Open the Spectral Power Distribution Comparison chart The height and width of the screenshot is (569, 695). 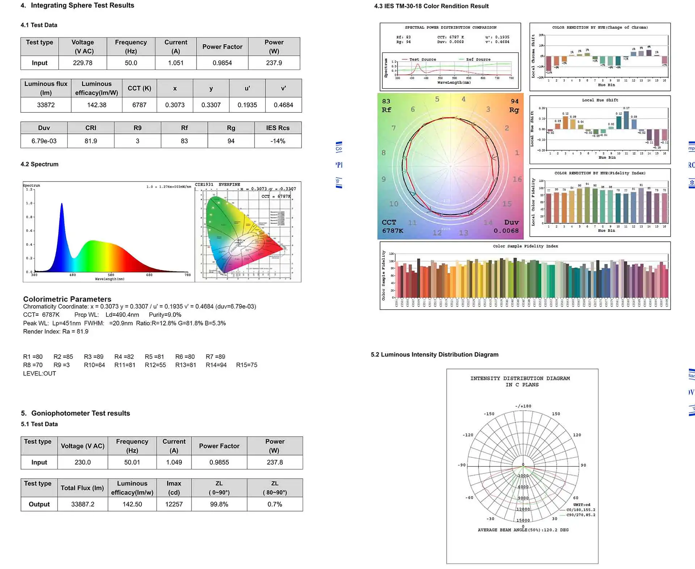coord(450,57)
